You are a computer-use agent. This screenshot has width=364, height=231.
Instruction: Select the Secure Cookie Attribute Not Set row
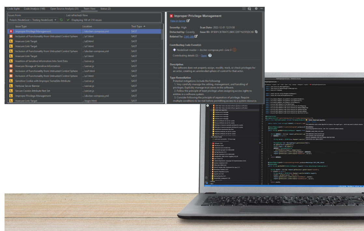coord(84,91)
